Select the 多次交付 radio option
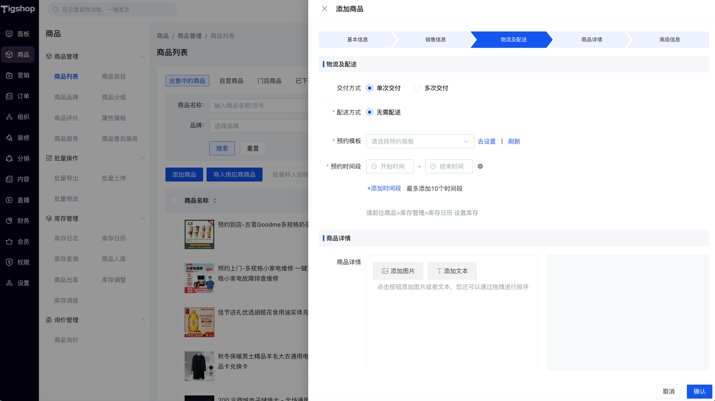The width and height of the screenshot is (715, 401). [x=417, y=88]
